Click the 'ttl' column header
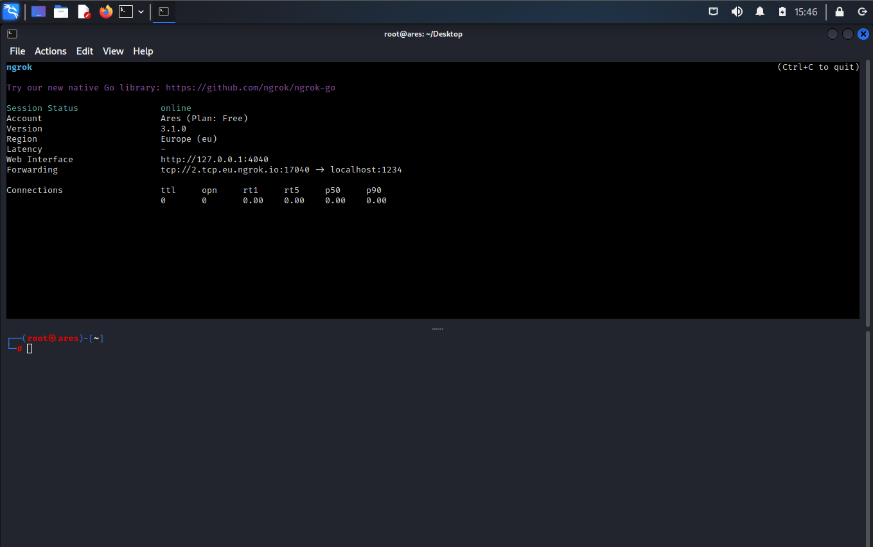The image size is (873, 547). point(168,190)
